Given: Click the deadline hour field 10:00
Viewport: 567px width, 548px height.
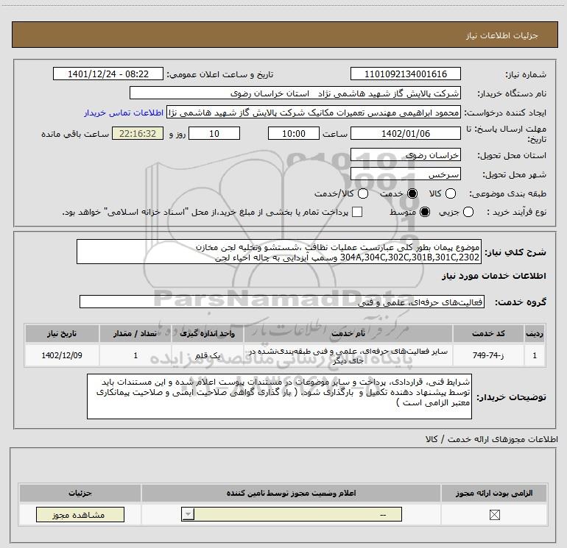Looking at the screenshot, I should click(x=294, y=134).
